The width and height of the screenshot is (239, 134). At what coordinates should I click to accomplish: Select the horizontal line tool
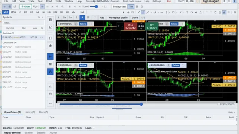(162, 12)
